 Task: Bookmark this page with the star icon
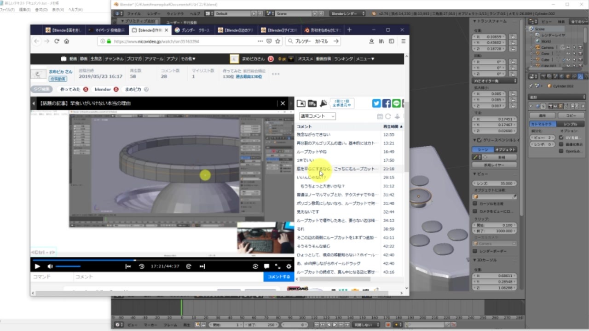click(x=278, y=41)
